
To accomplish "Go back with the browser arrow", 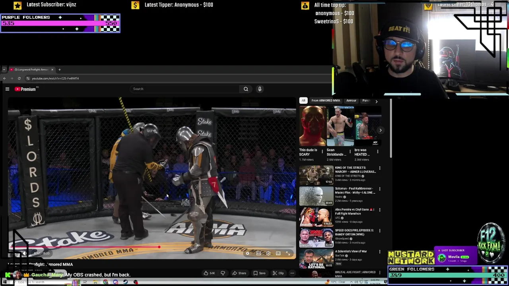I will tap(4, 78).
